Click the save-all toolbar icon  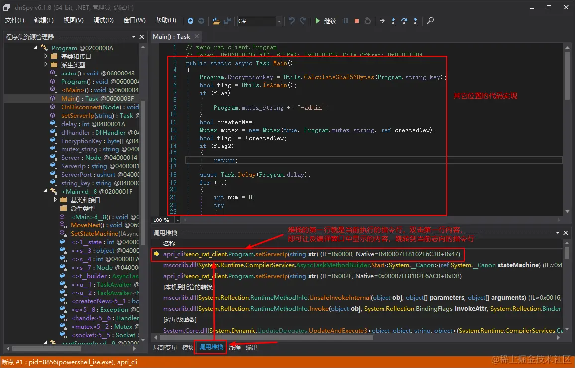227,21
